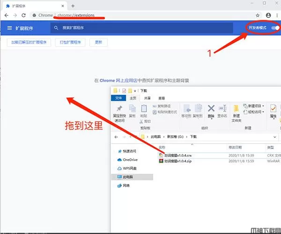Click 删除 (Delete) X icon
The height and width of the screenshot is (234, 281).
coord(211,109)
